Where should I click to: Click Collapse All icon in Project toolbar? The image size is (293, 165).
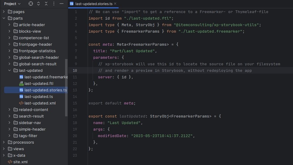(x=46, y=4)
